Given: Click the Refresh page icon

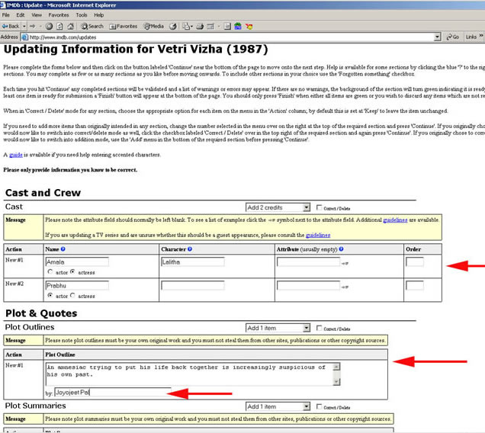Looking at the screenshot, I should click(x=59, y=26).
